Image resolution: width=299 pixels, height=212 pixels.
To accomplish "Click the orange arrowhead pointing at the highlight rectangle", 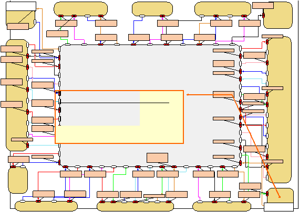I will [x=188, y=95].
